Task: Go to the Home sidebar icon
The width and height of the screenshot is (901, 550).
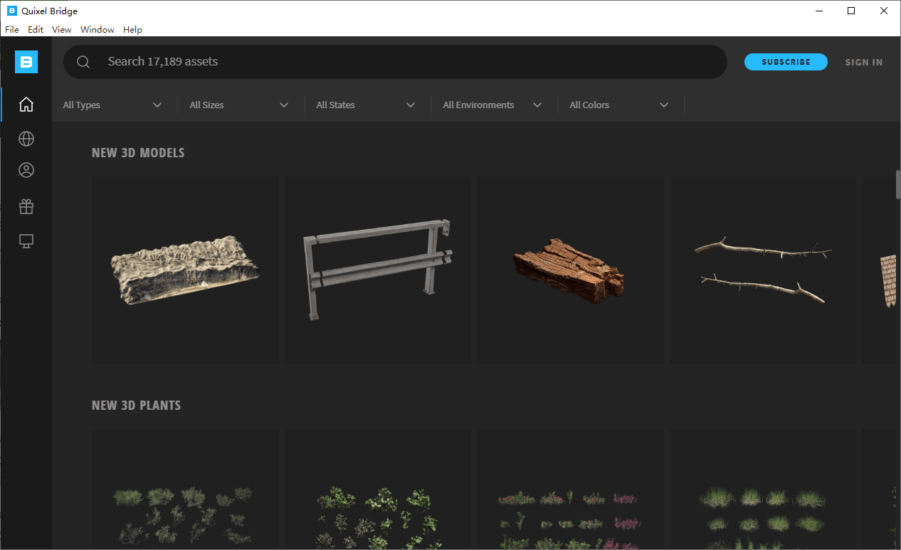Action: (26, 105)
